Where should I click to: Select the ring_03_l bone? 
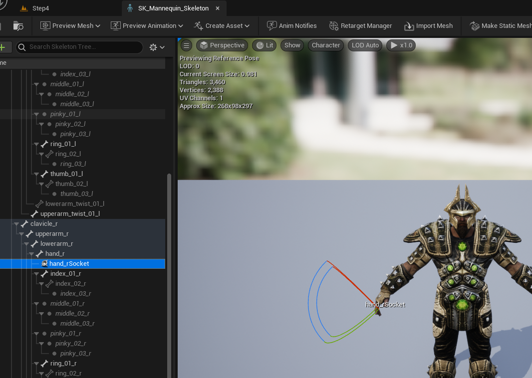point(73,164)
